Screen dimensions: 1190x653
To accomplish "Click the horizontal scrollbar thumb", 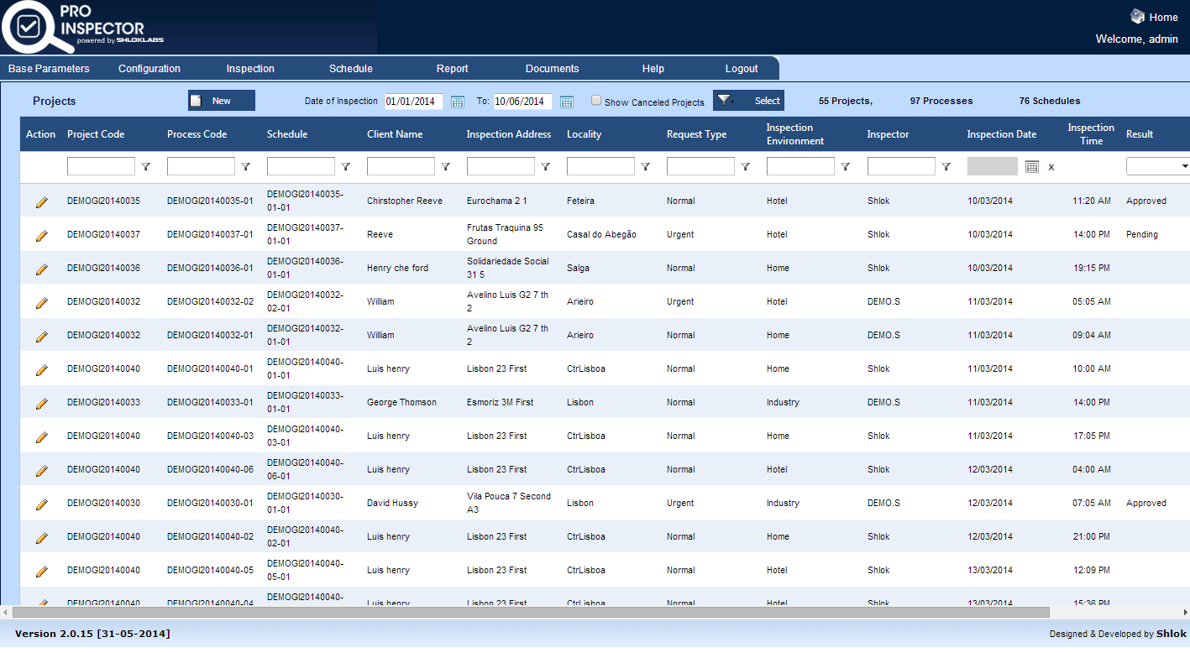I will pos(531,613).
